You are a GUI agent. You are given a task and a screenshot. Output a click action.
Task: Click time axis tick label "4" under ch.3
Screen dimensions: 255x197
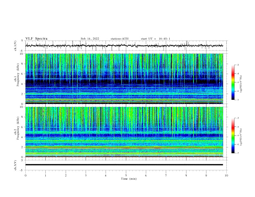[x=106, y=175]
